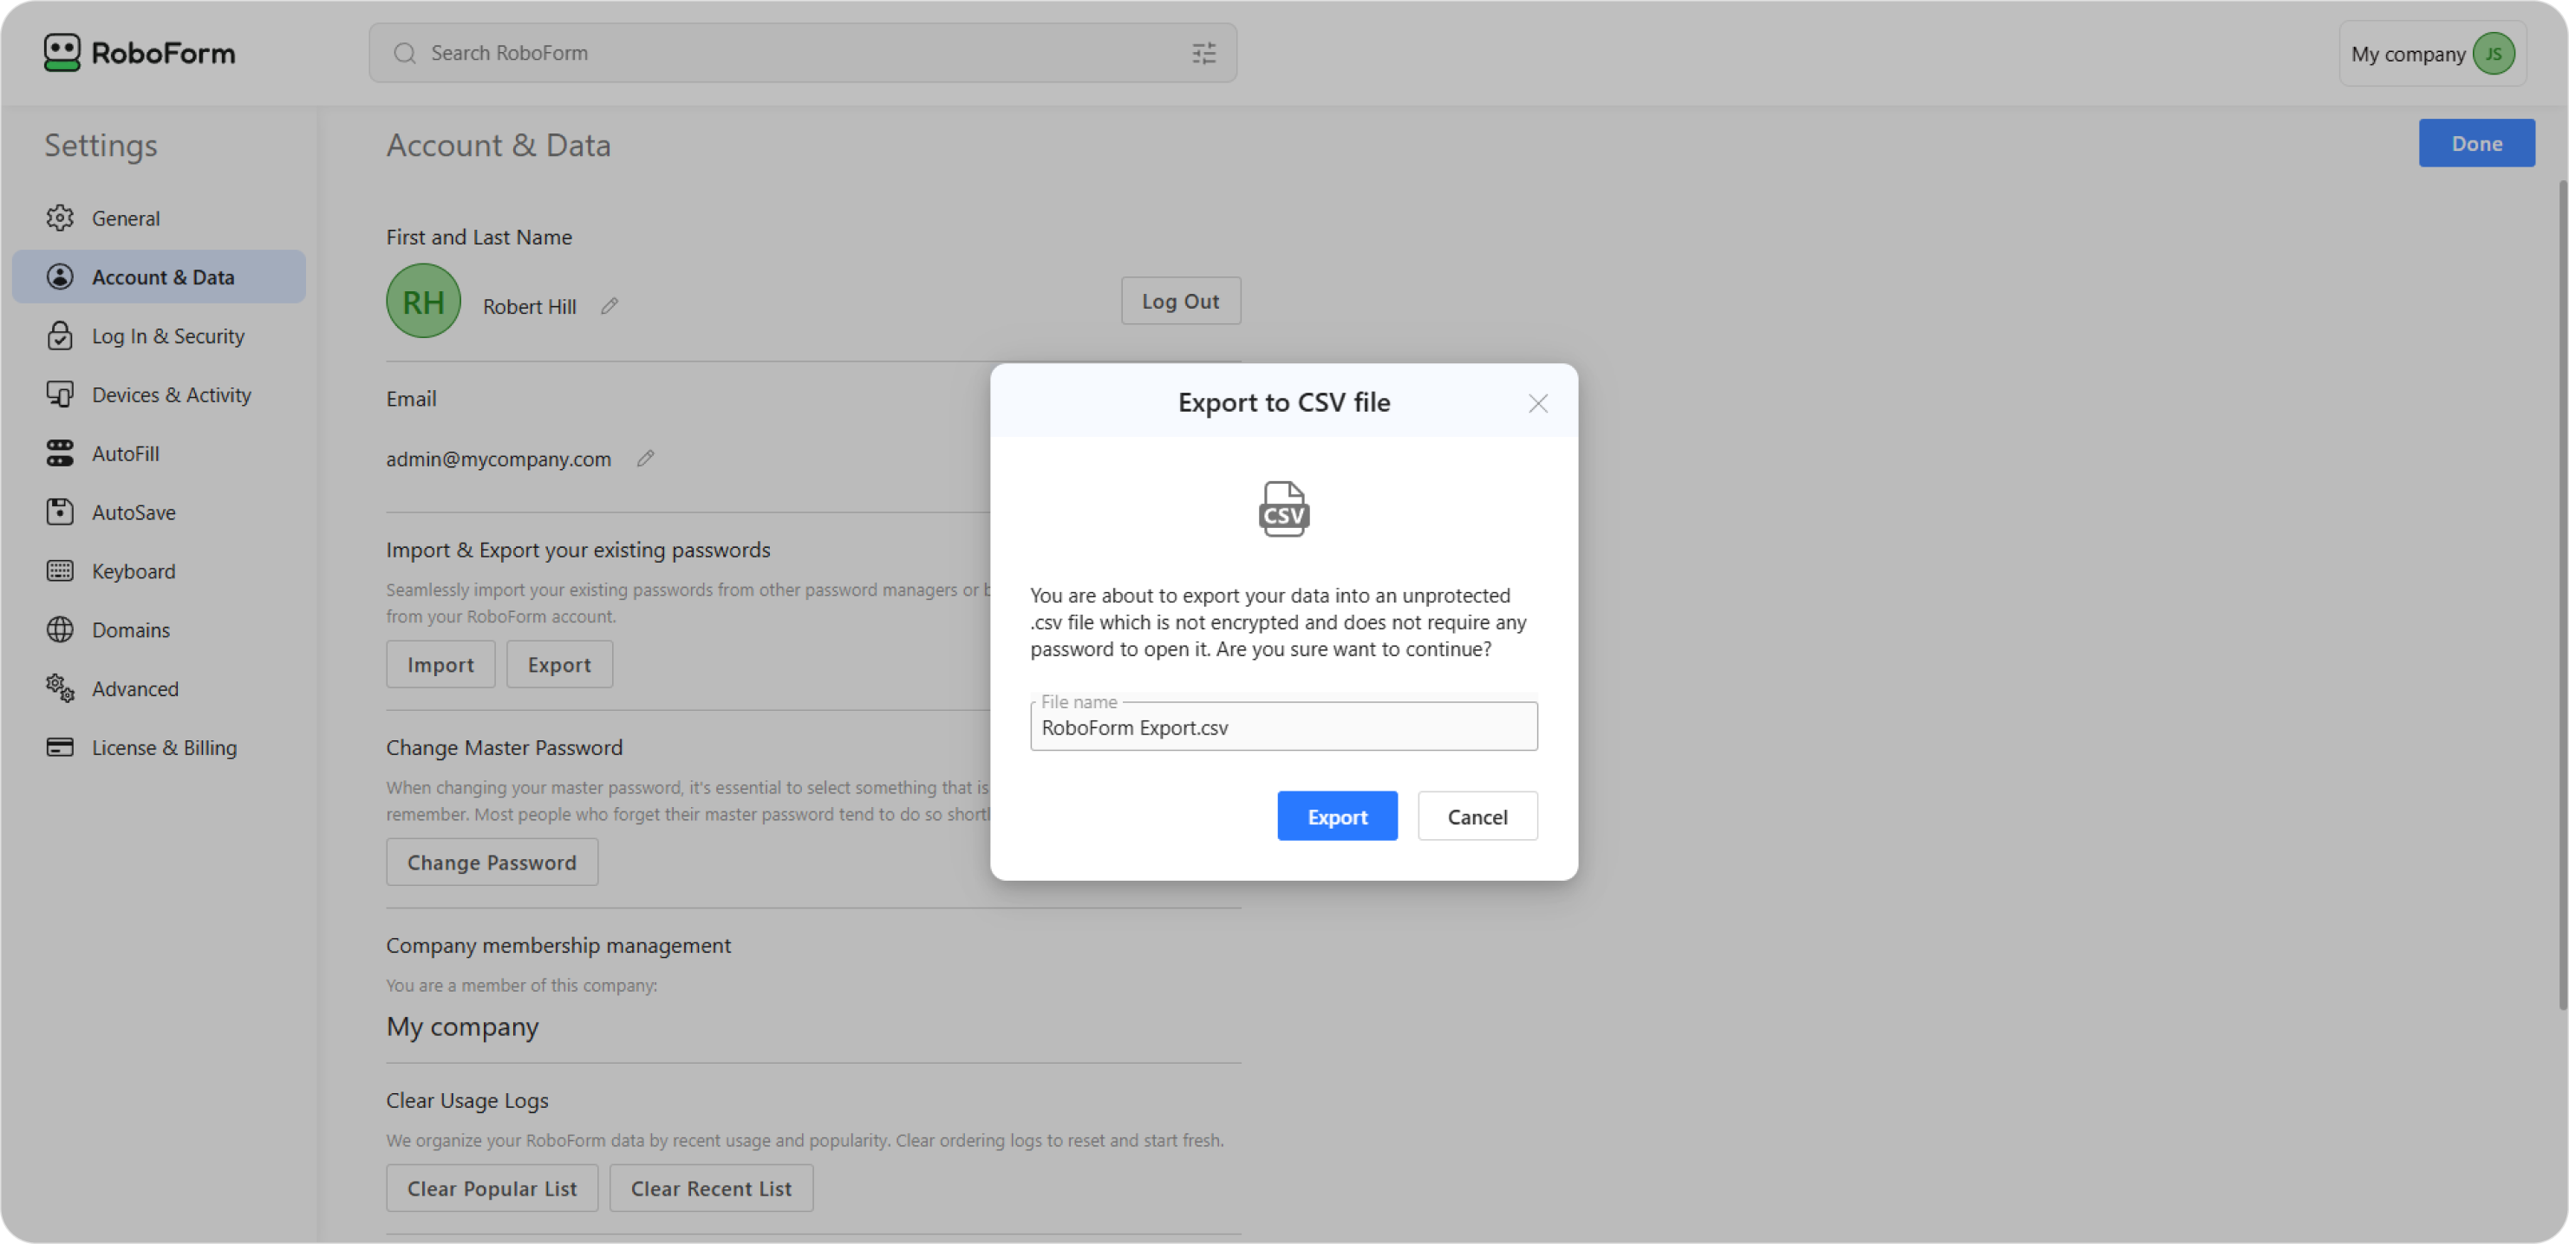Edit name with pencil icon beside Robert Hill
Viewport: 2569px width, 1244px height.
coord(610,306)
